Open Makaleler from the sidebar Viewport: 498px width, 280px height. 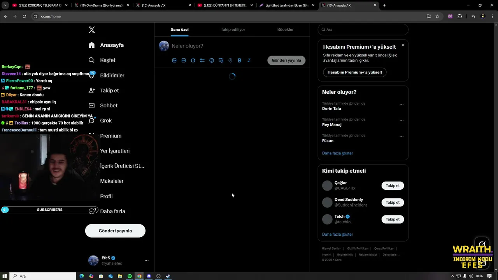[112, 181]
